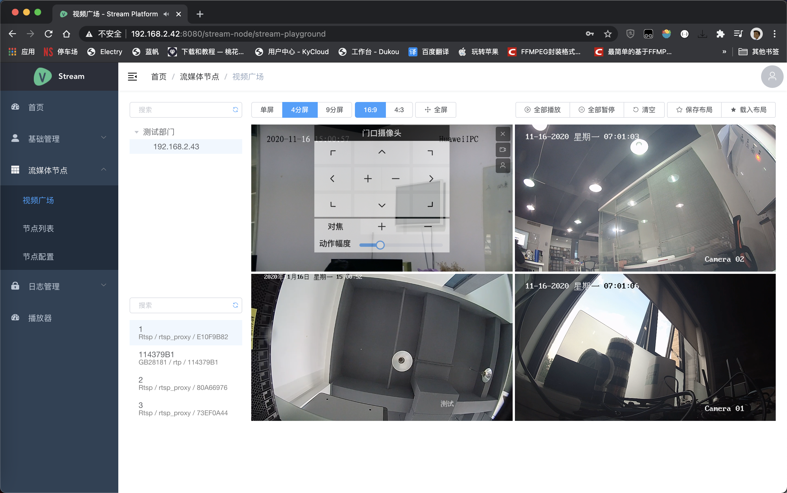
Task: Click the 保存布局 button
Action: [694, 110]
